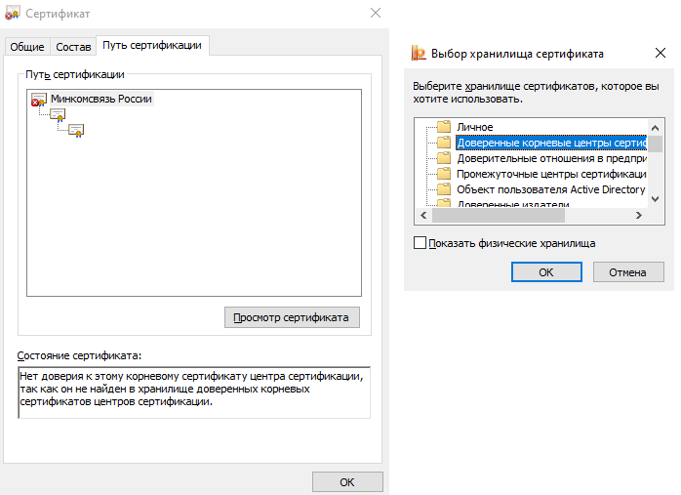Click the Личное folder icon

(444, 127)
